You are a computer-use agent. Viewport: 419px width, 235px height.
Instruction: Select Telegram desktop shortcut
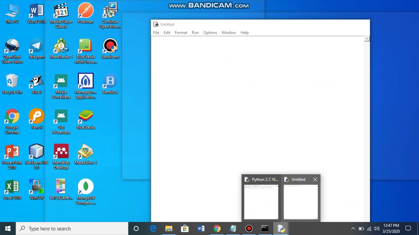pyautogui.click(x=37, y=49)
